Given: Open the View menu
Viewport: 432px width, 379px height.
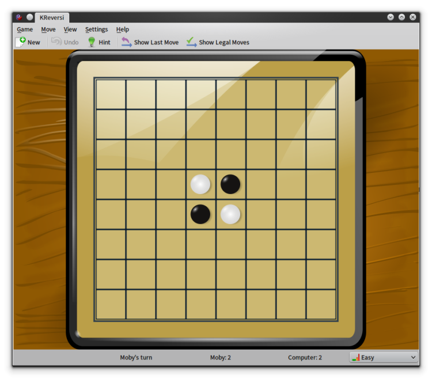Looking at the screenshot, I should pyautogui.click(x=70, y=29).
